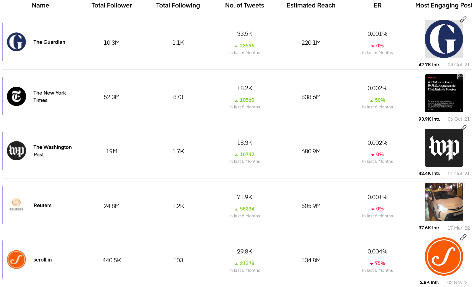Click the ER column header
472x287 pixels.
[x=377, y=5]
